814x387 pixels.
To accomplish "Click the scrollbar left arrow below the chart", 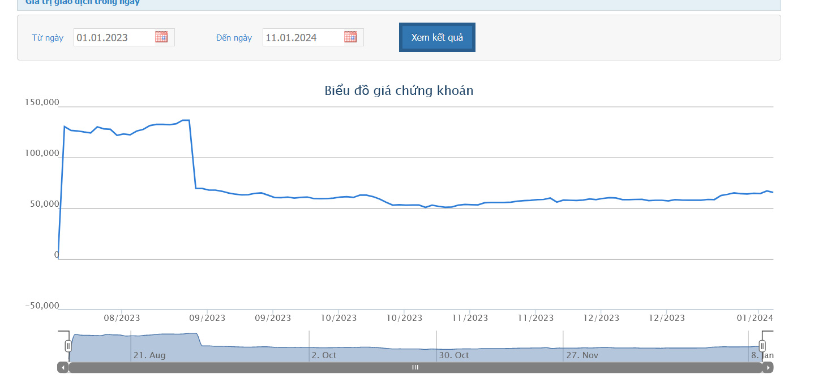I will [x=63, y=368].
